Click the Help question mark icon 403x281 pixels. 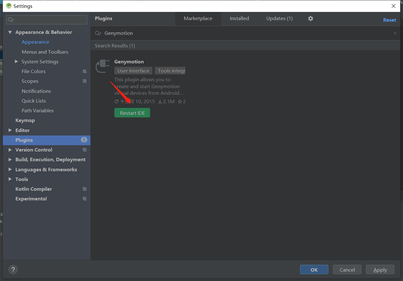[x=13, y=269]
